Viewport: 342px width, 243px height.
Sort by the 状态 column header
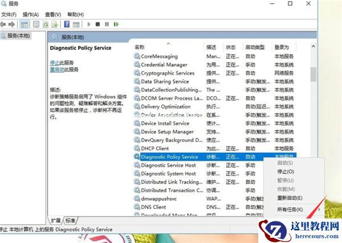coord(230,47)
